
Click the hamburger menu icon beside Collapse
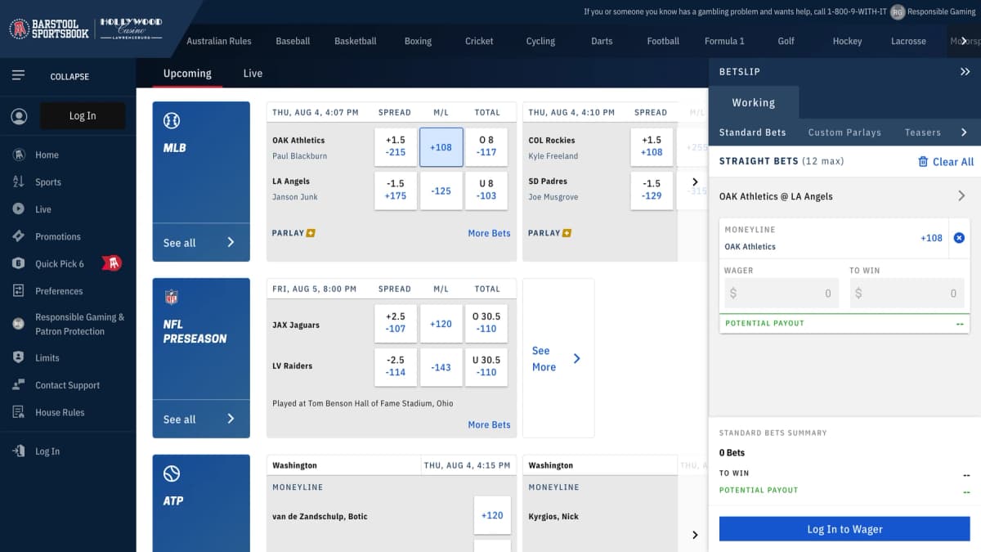pos(18,75)
